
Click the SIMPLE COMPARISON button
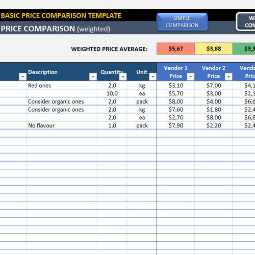[182, 22]
